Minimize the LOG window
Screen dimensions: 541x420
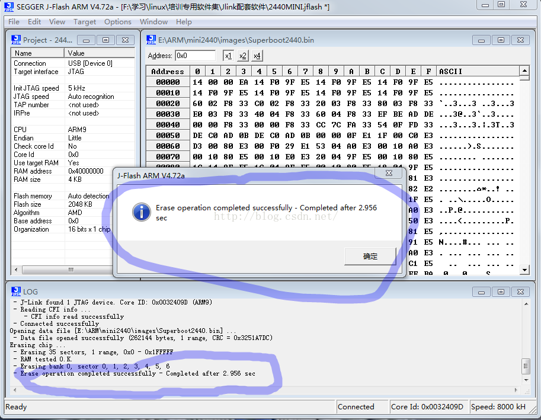point(481,291)
